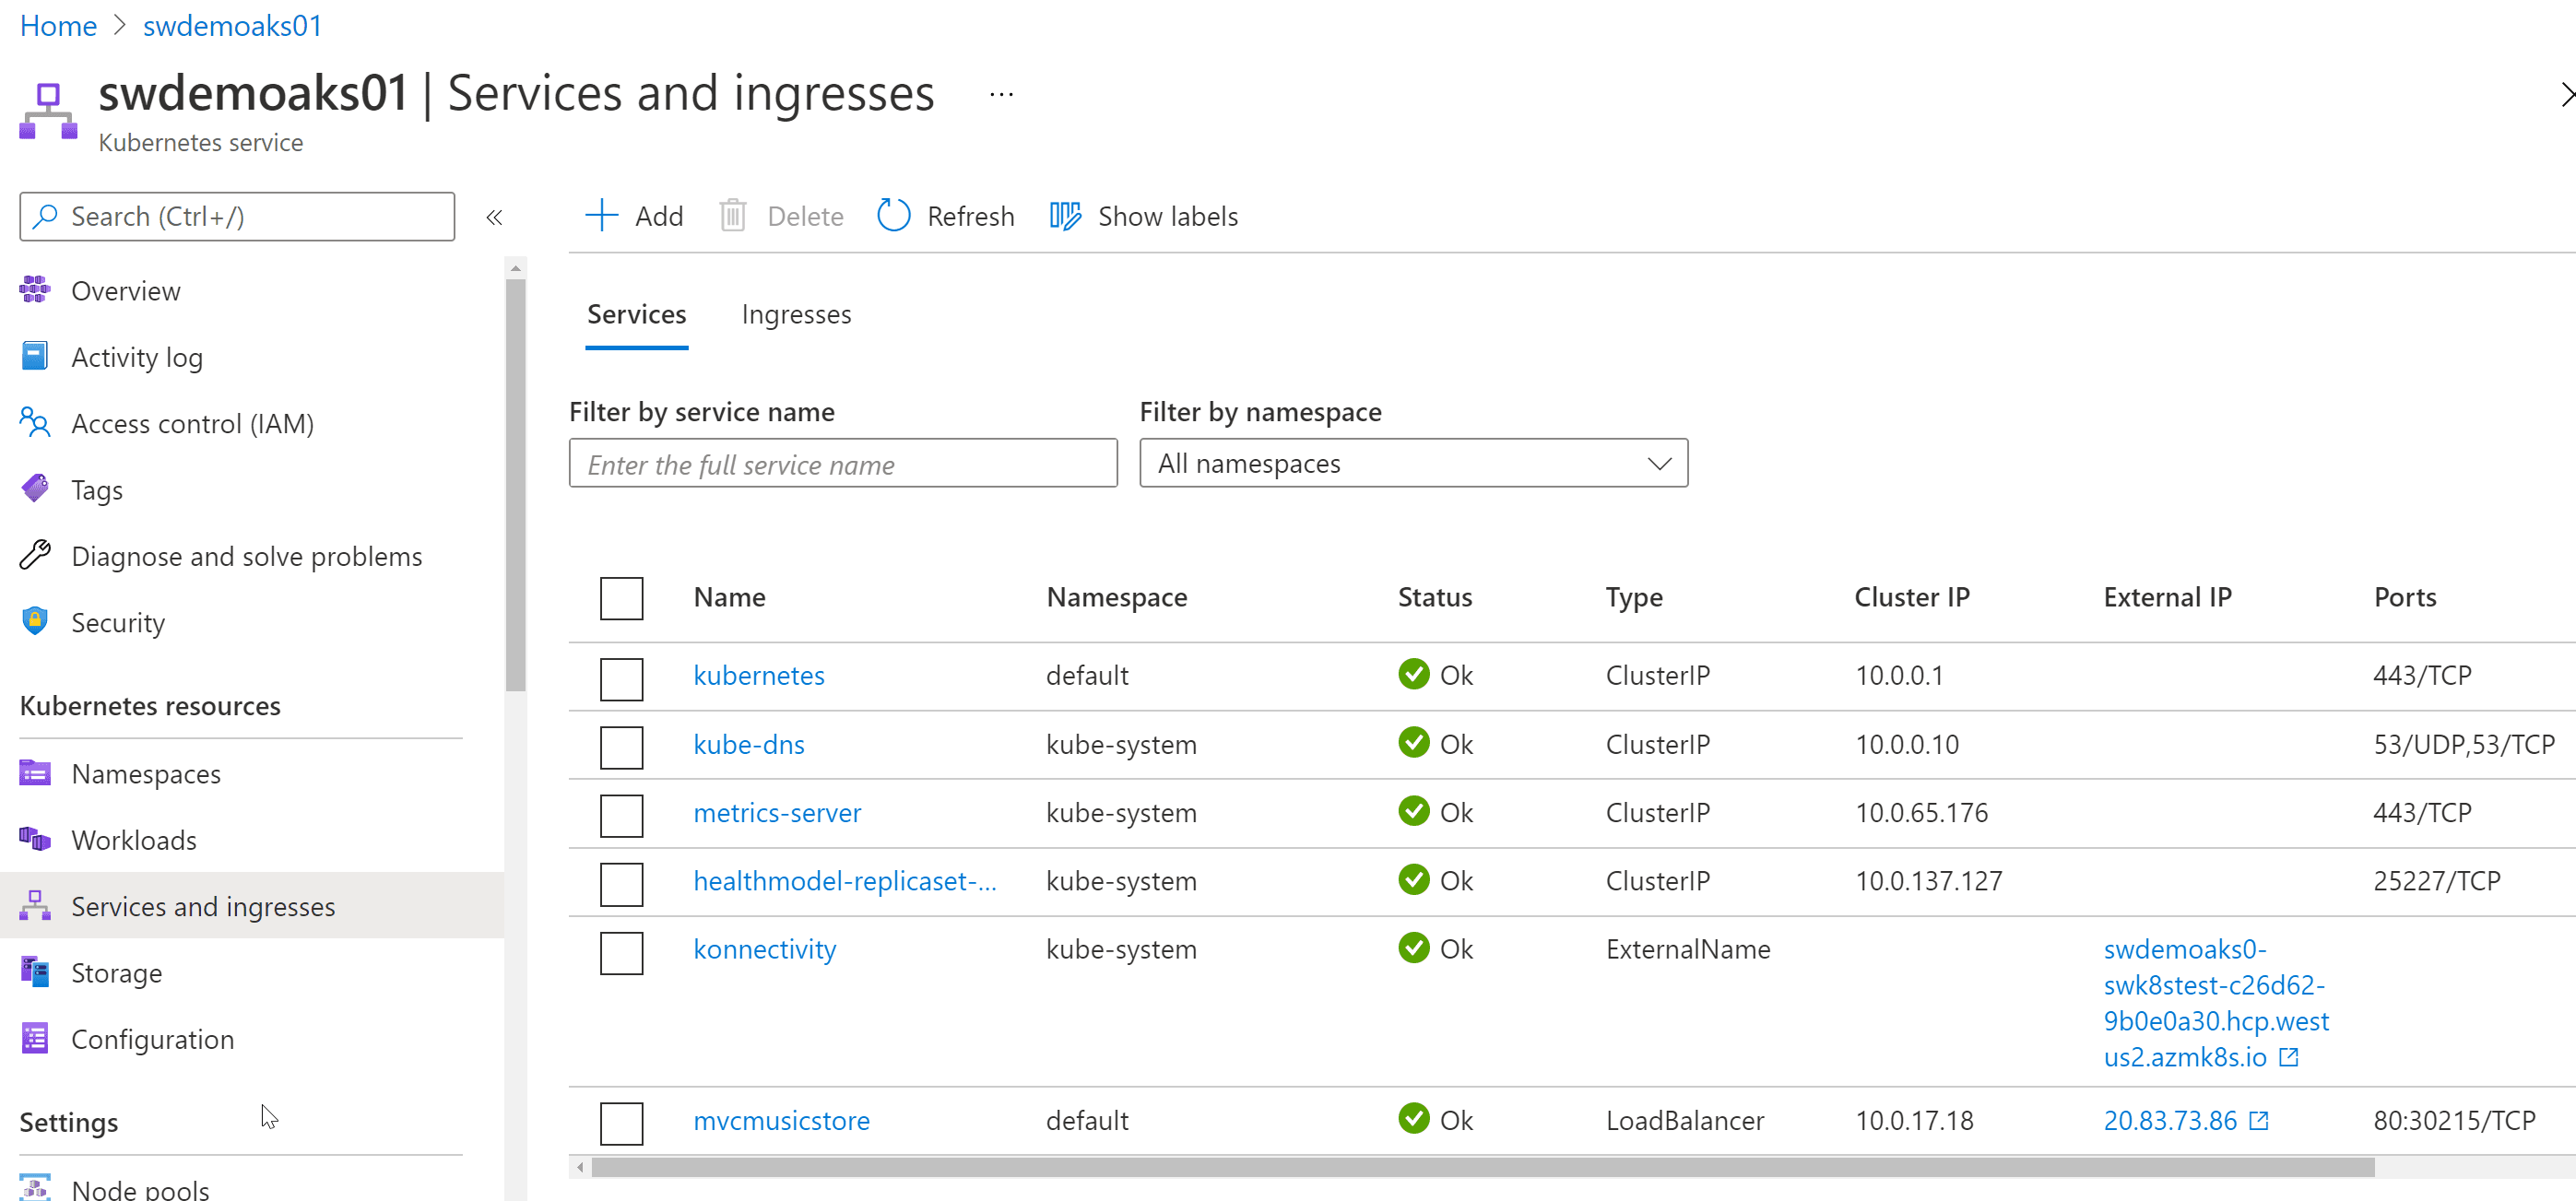Open the Node pools icon
2576x1201 pixels.
point(34,1187)
